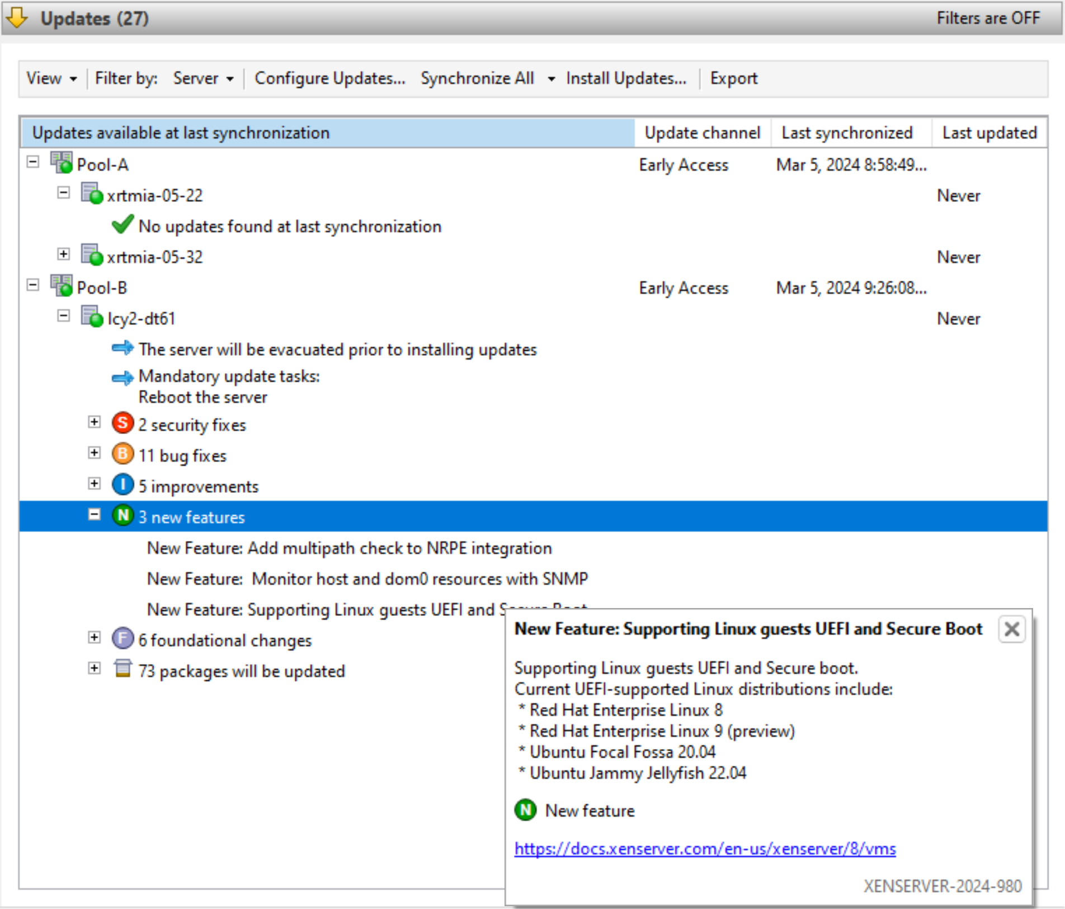Click the packages box icon
Screen dimensions: 1065x909
coord(122,669)
